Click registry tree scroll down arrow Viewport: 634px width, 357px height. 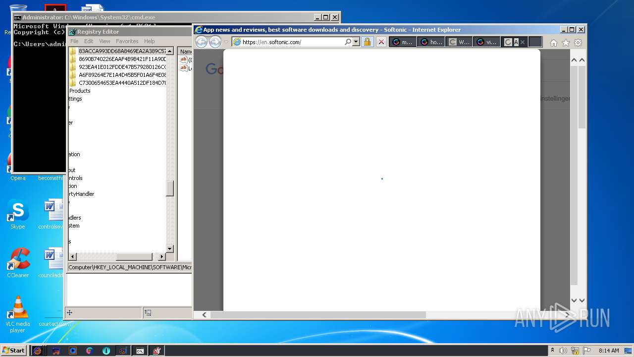point(170,248)
